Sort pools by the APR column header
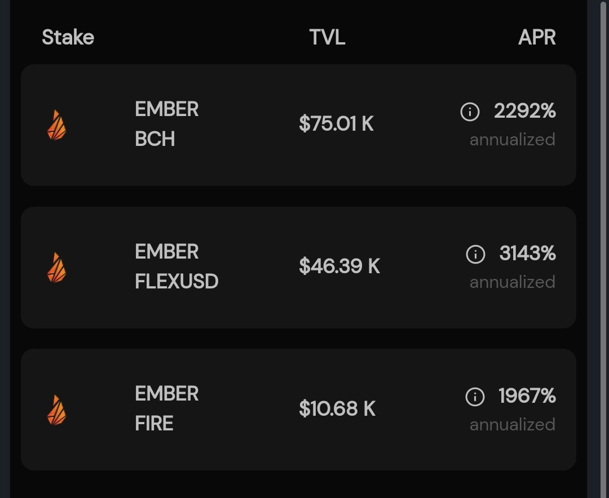The width and height of the screenshot is (609, 498). (x=537, y=37)
